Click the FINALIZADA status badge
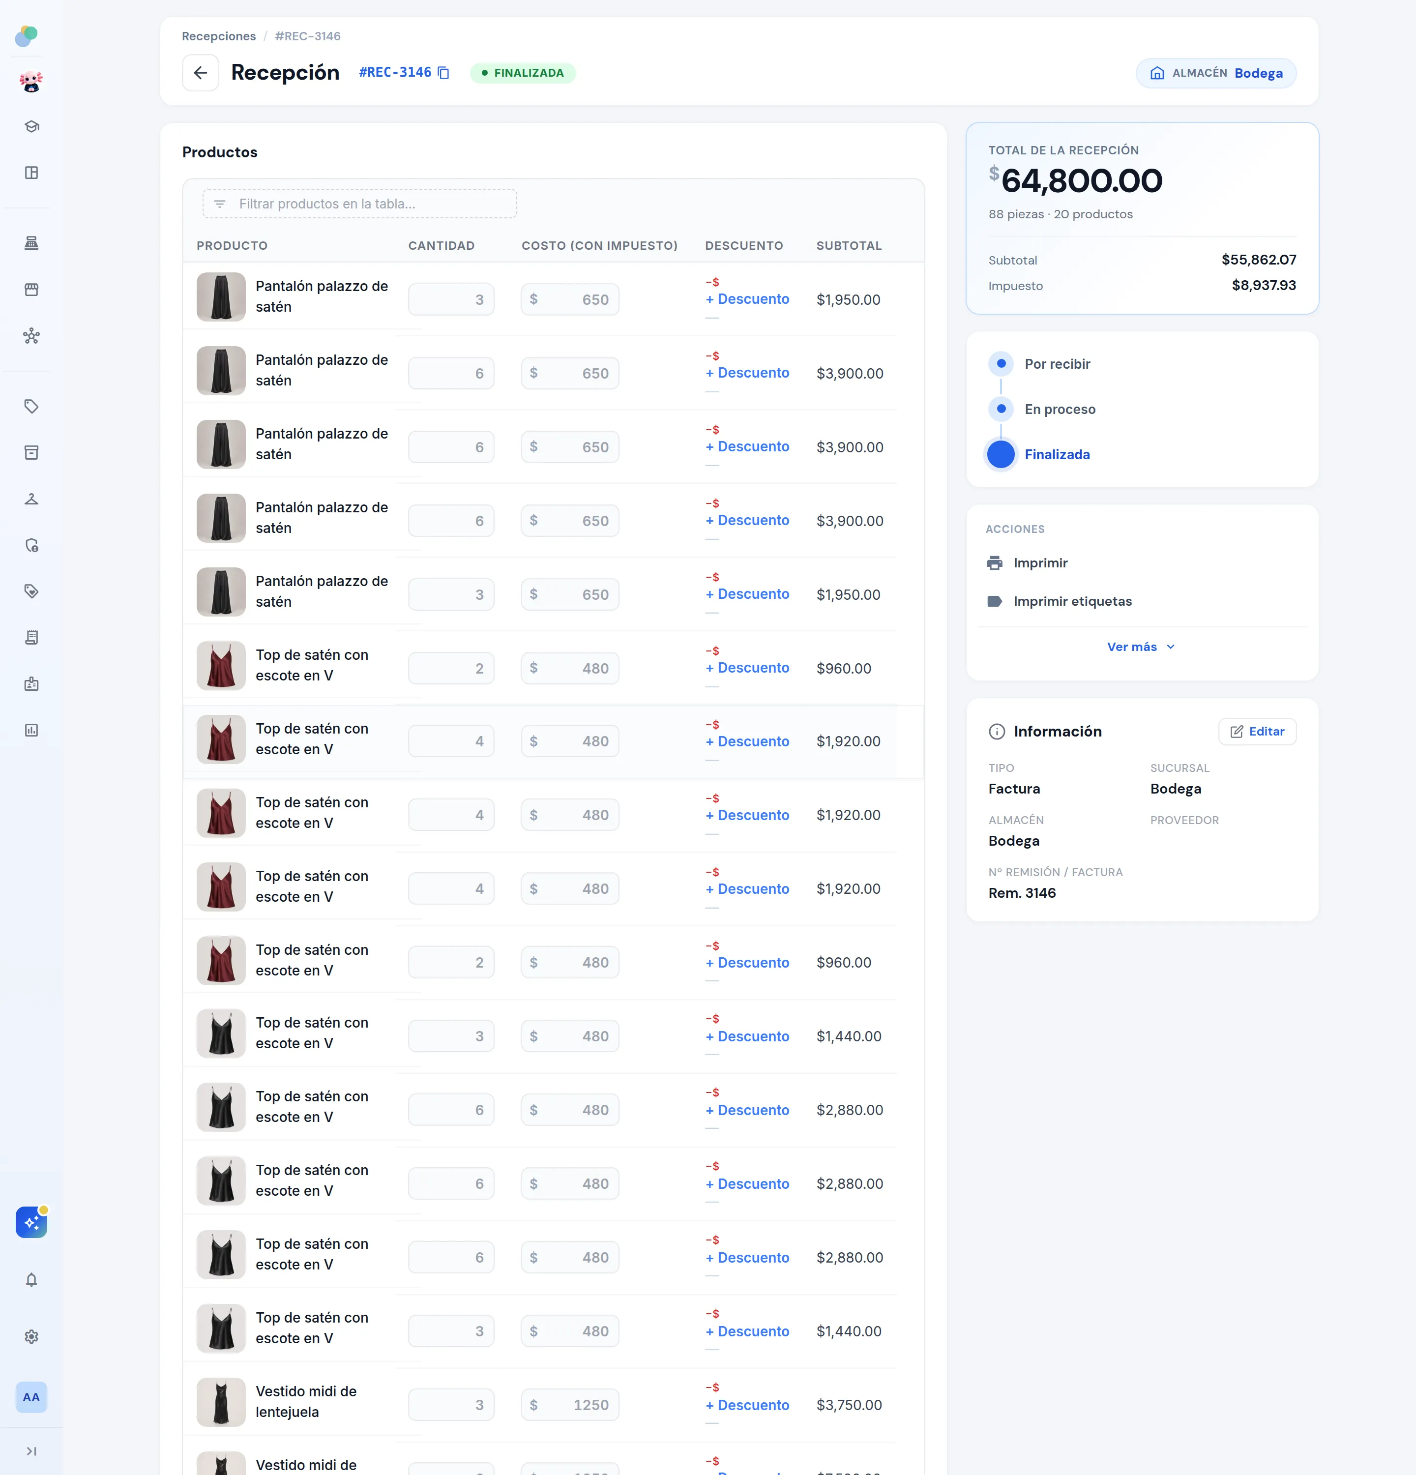Image resolution: width=1416 pixels, height=1475 pixels. [523, 73]
